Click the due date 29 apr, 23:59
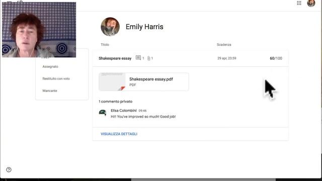This screenshot has height=181, width=322. (x=227, y=58)
